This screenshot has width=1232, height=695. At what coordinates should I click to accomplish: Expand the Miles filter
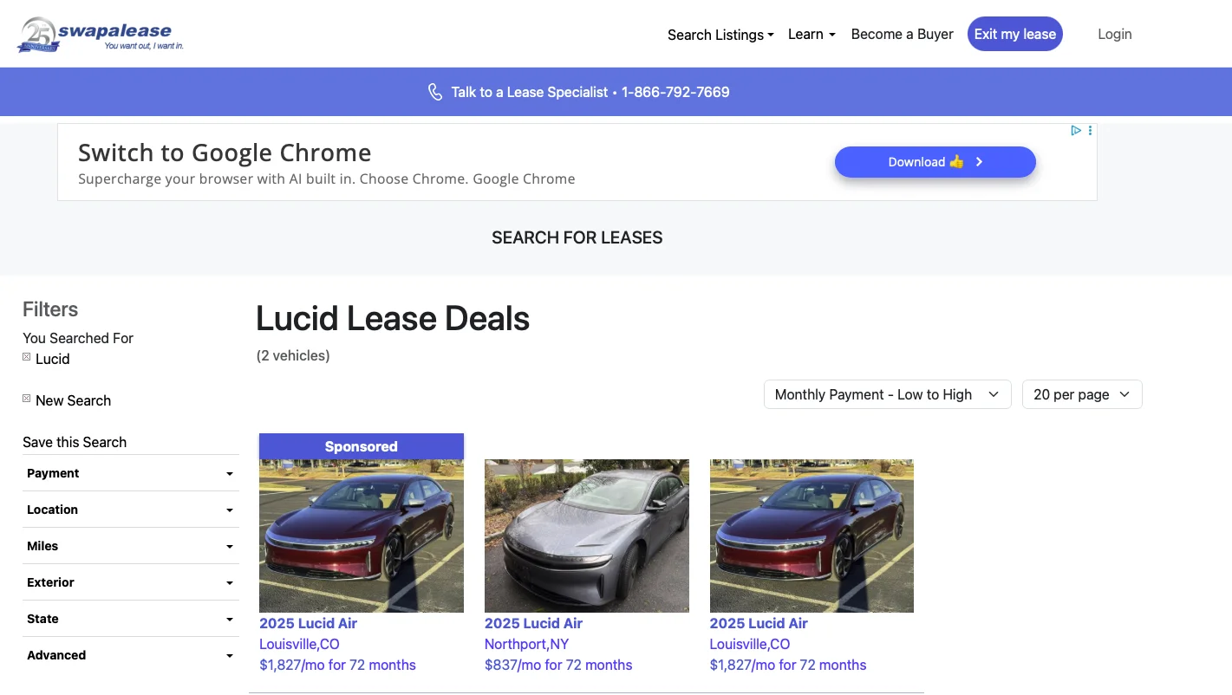[x=131, y=546]
